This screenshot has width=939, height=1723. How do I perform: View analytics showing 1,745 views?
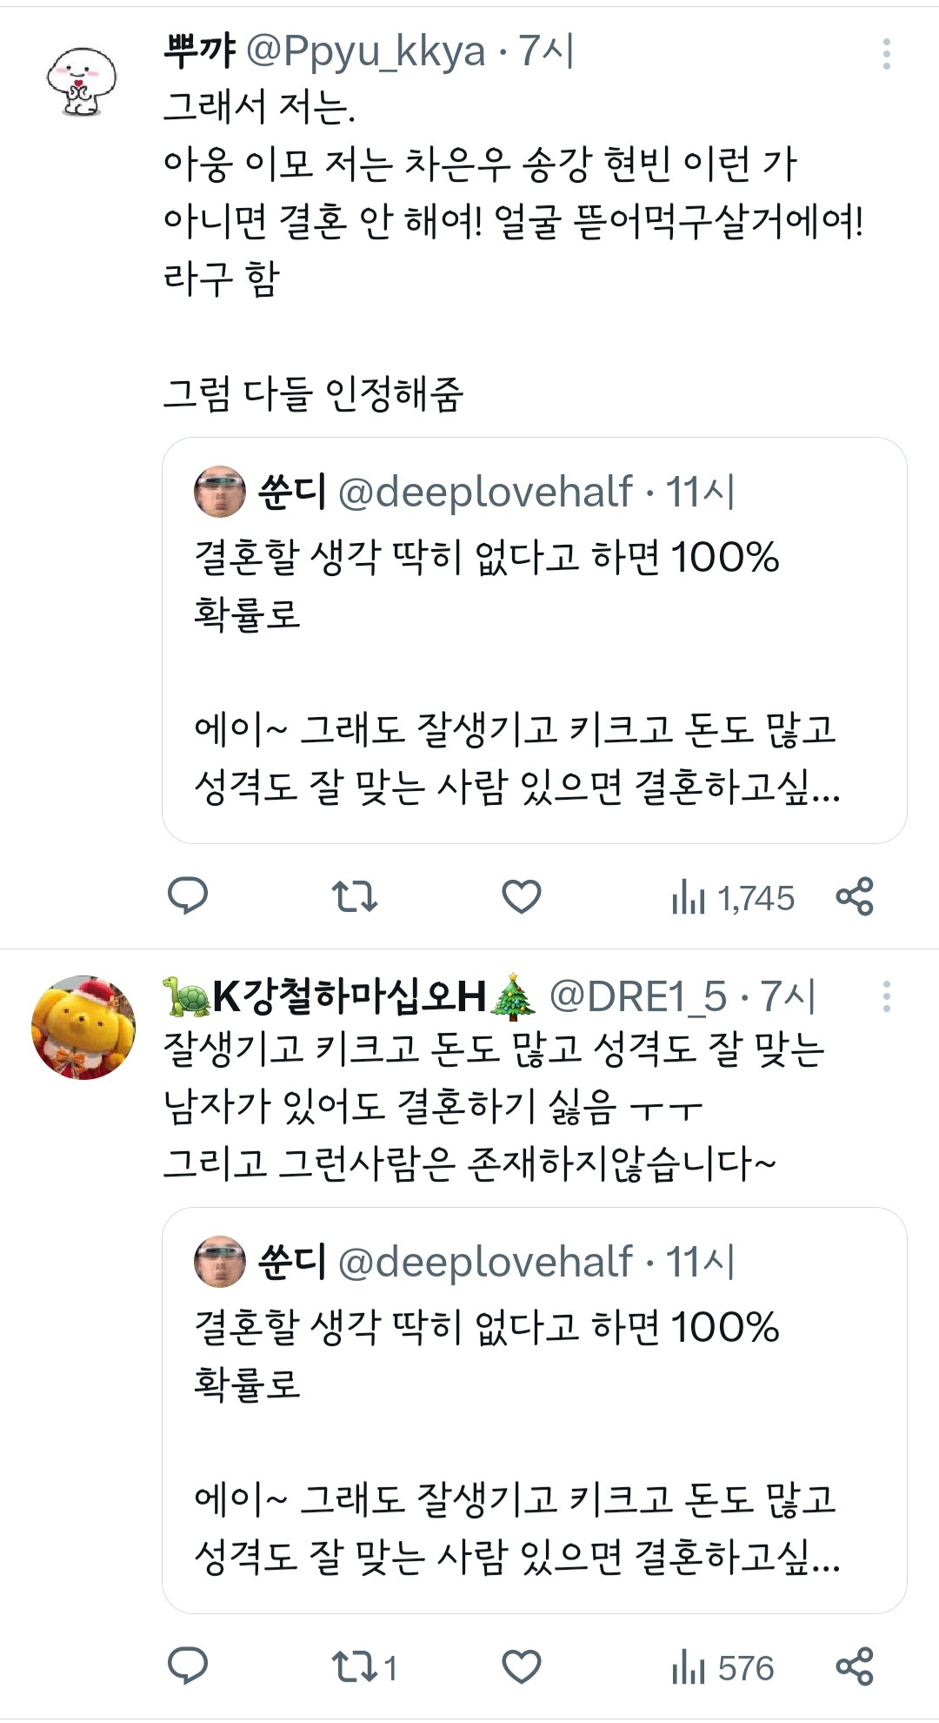(733, 898)
